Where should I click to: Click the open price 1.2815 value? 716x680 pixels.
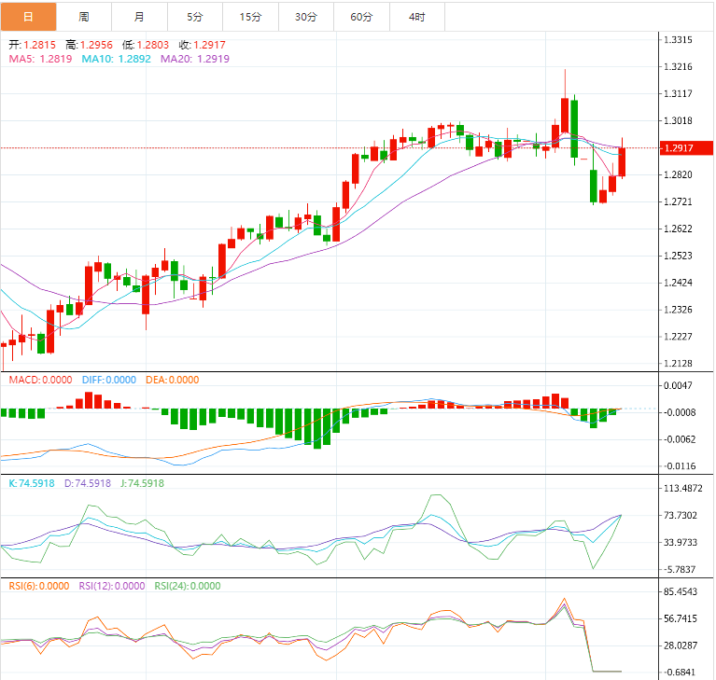[x=40, y=45]
